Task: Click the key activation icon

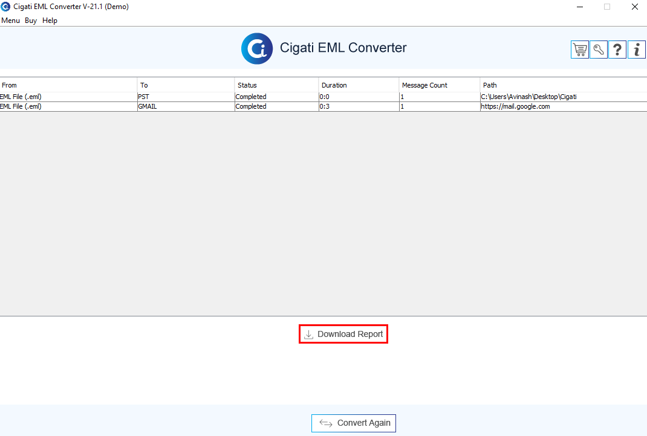Action: 599,50
